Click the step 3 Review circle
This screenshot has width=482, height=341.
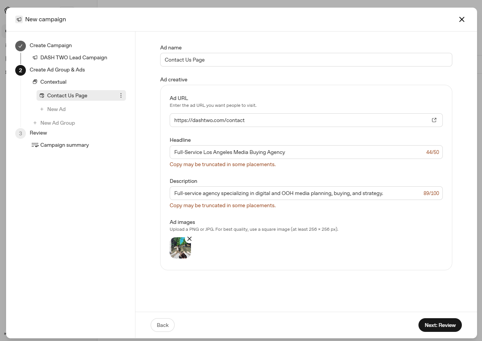21,133
